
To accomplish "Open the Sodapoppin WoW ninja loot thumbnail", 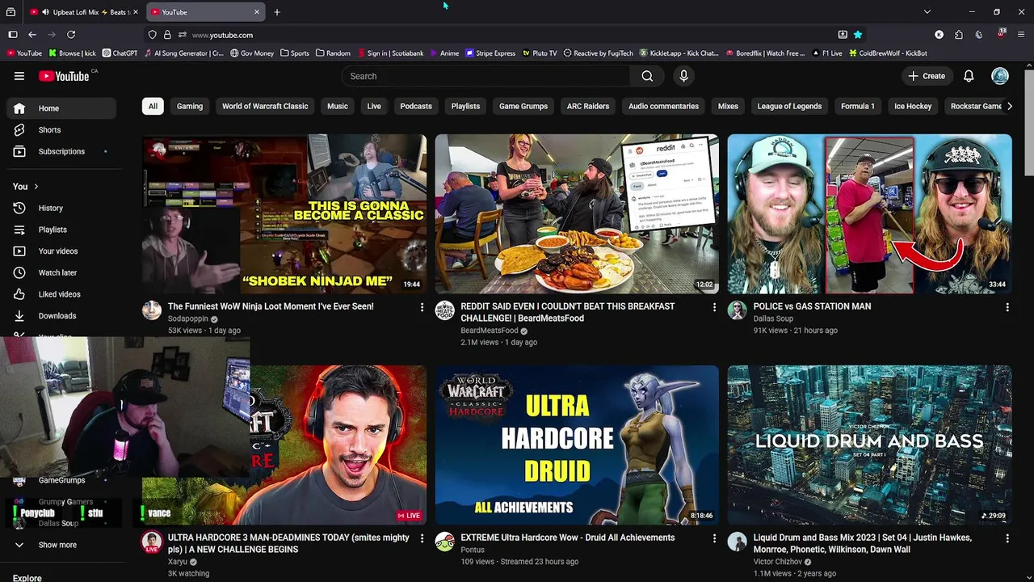I will [x=284, y=213].
